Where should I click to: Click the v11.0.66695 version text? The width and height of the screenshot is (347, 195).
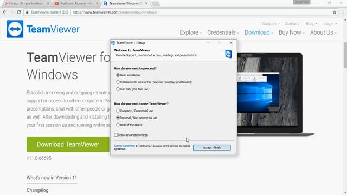click(x=39, y=158)
